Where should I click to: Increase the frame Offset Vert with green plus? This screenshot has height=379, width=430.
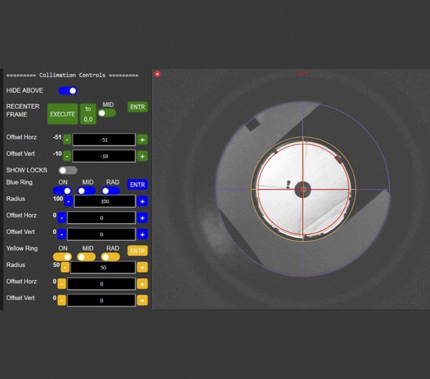pos(142,156)
